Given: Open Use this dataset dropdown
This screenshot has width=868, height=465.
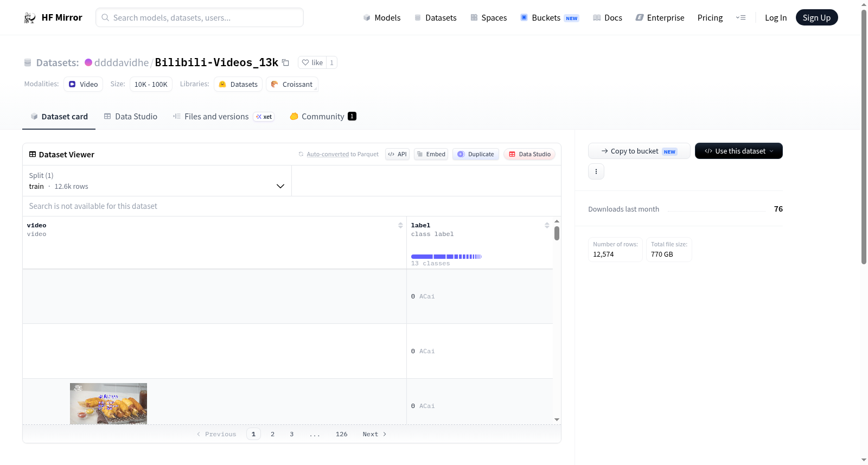Looking at the screenshot, I should point(739,151).
